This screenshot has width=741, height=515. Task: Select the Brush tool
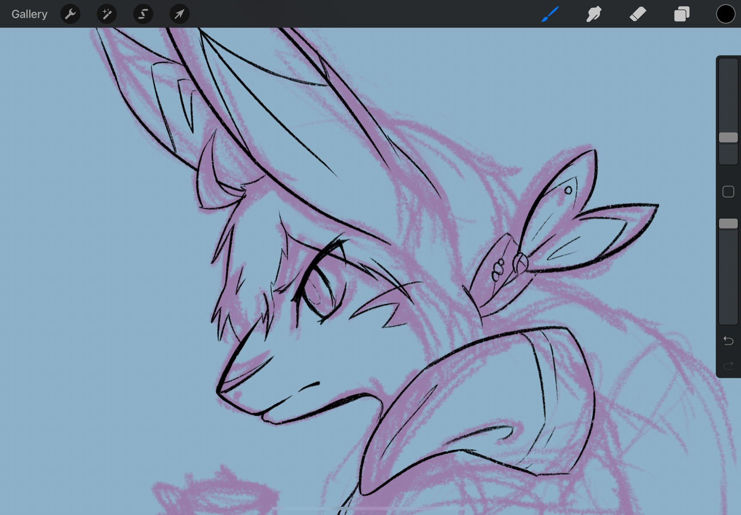click(550, 14)
